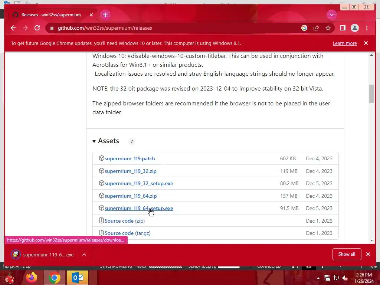Collapse the Assets section
Image resolution: width=380 pixels, height=285 pixels.
pyautogui.click(x=106, y=141)
